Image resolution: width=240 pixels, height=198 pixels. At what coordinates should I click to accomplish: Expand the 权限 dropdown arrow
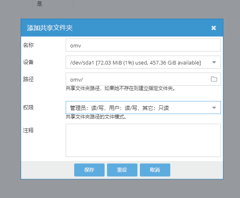pos(214,108)
